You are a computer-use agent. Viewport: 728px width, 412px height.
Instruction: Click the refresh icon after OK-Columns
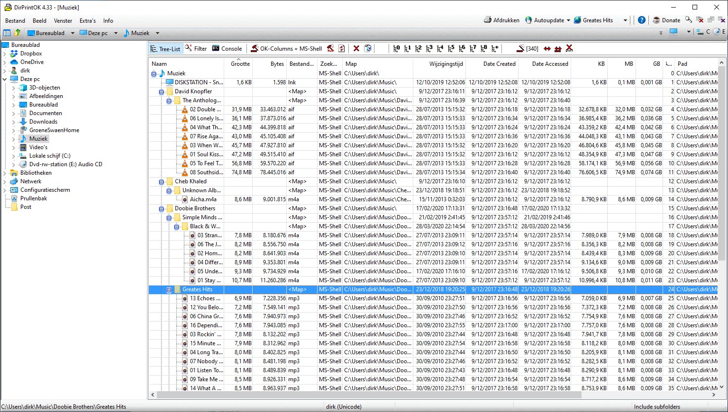point(341,48)
